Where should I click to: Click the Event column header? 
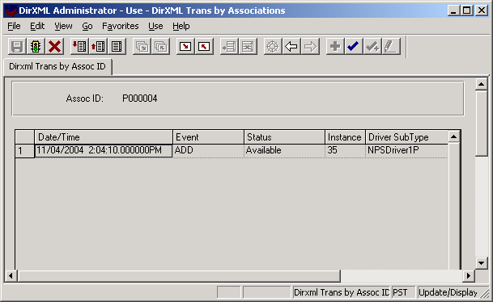209,137
